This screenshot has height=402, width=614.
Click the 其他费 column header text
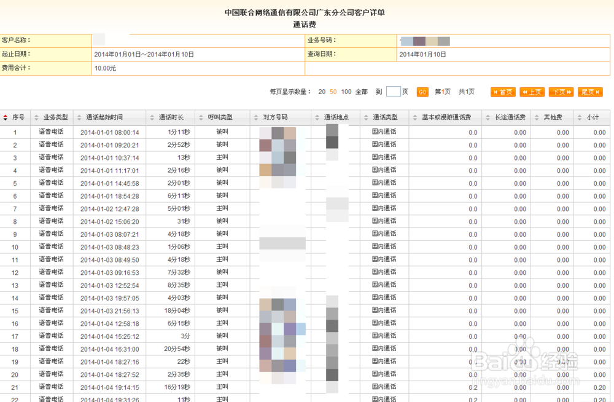(x=553, y=117)
